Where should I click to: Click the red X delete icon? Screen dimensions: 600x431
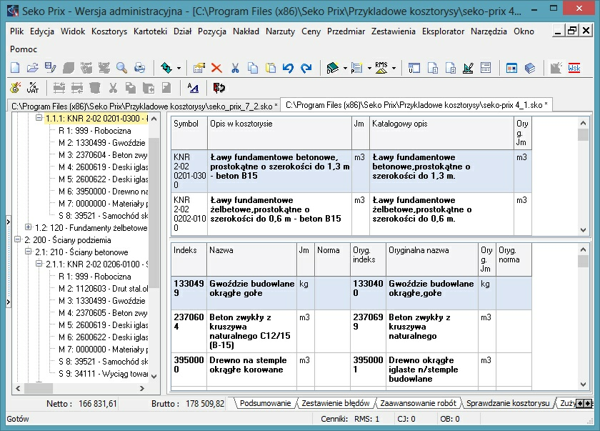tap(216, 68)
